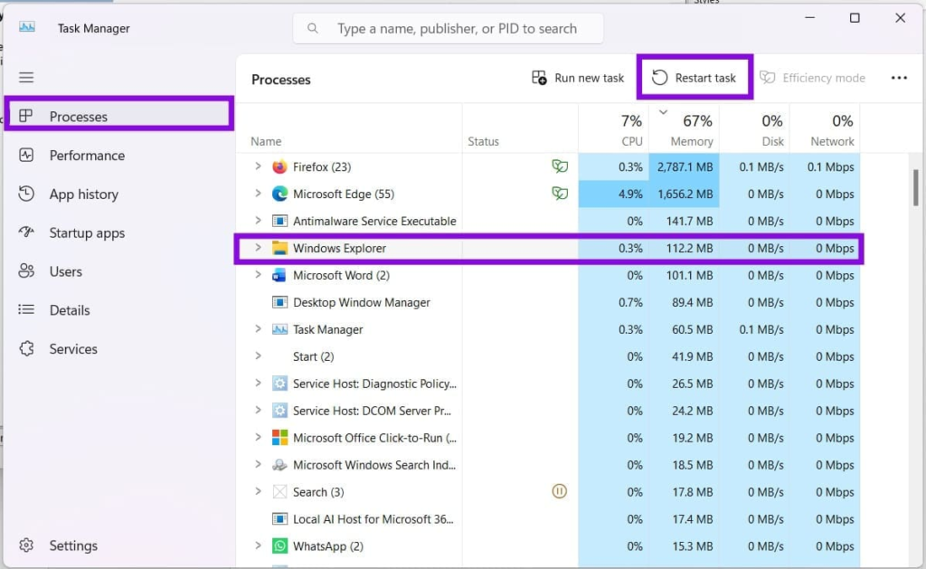Click the Firefox process icon
This screenshot has width=926, height=569.
[x=279, y=166]
